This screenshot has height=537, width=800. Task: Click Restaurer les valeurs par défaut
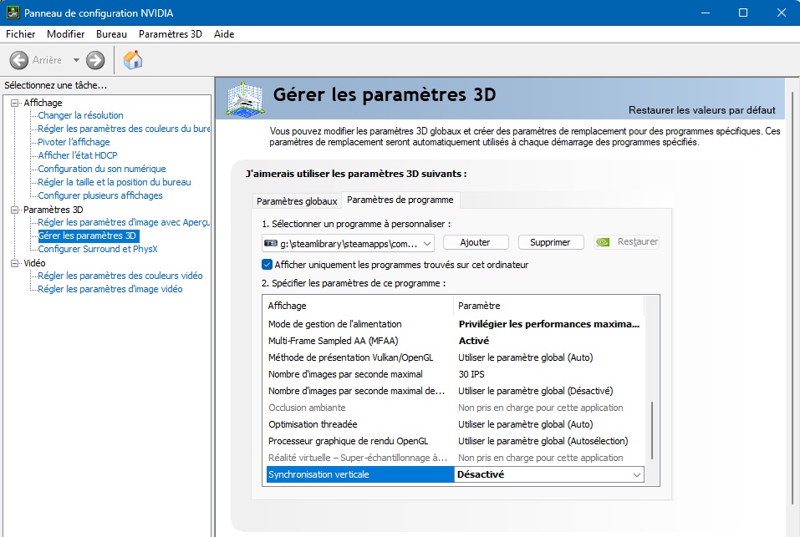[x=701, y=110]
